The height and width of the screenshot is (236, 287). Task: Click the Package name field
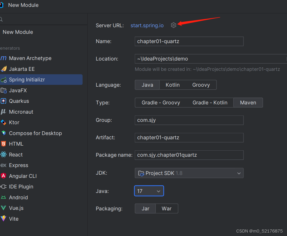pyautogui.click(x=189, y=155)
